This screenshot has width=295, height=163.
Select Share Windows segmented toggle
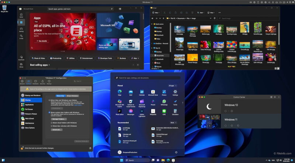72,96
